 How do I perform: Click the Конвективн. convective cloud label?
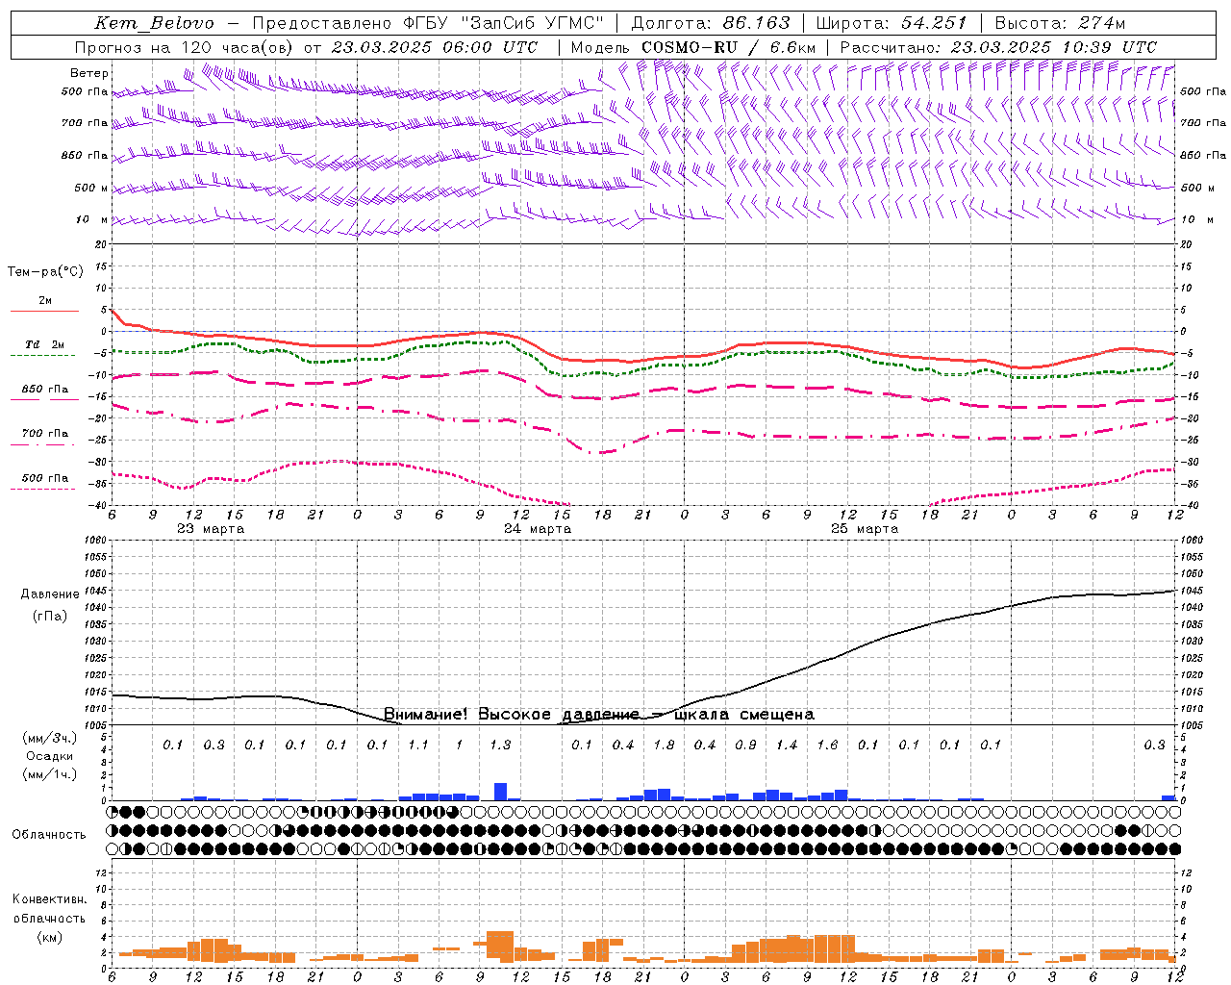tap(49, 899)
